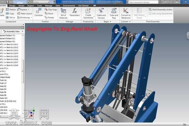Select the Mate:98 constraint
Screen dimensions: 189x126
3,95
